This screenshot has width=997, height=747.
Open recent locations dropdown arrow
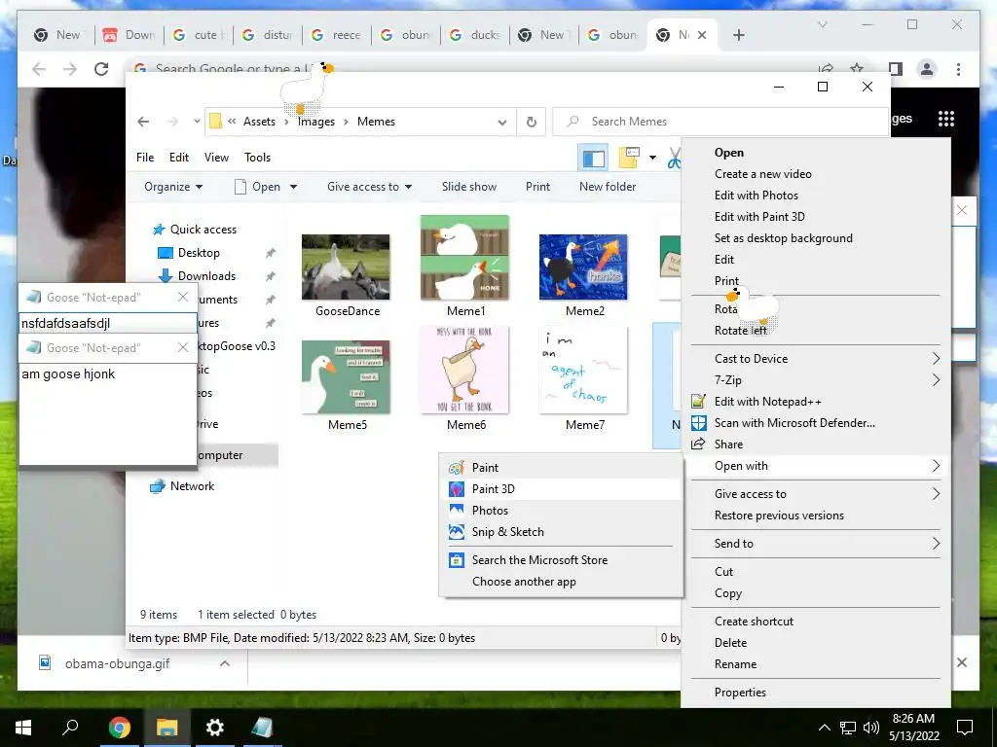point(197,122)
